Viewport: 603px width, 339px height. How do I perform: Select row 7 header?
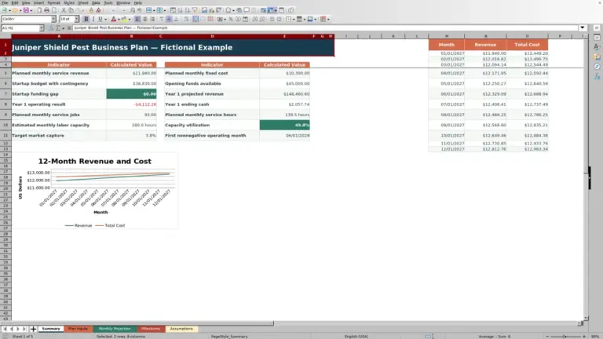click(x=5, y=94)
